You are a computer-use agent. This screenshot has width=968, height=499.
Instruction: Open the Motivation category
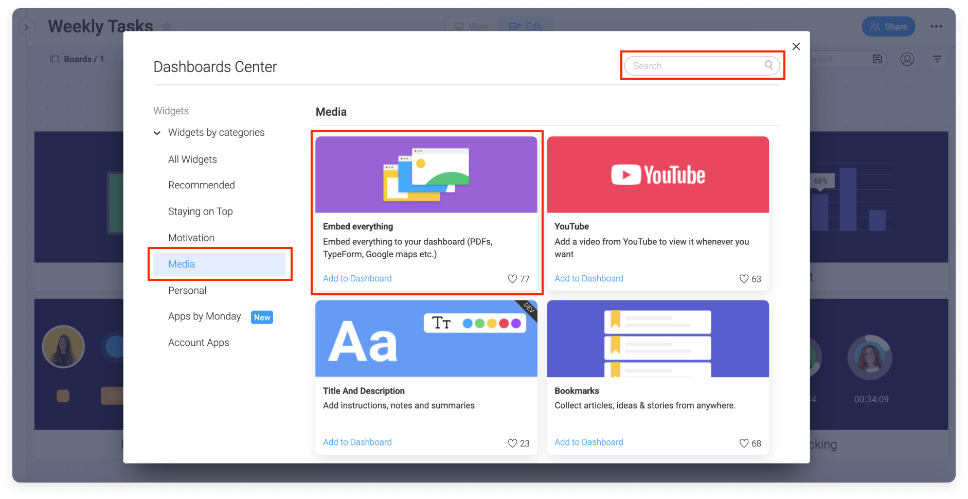191,238
